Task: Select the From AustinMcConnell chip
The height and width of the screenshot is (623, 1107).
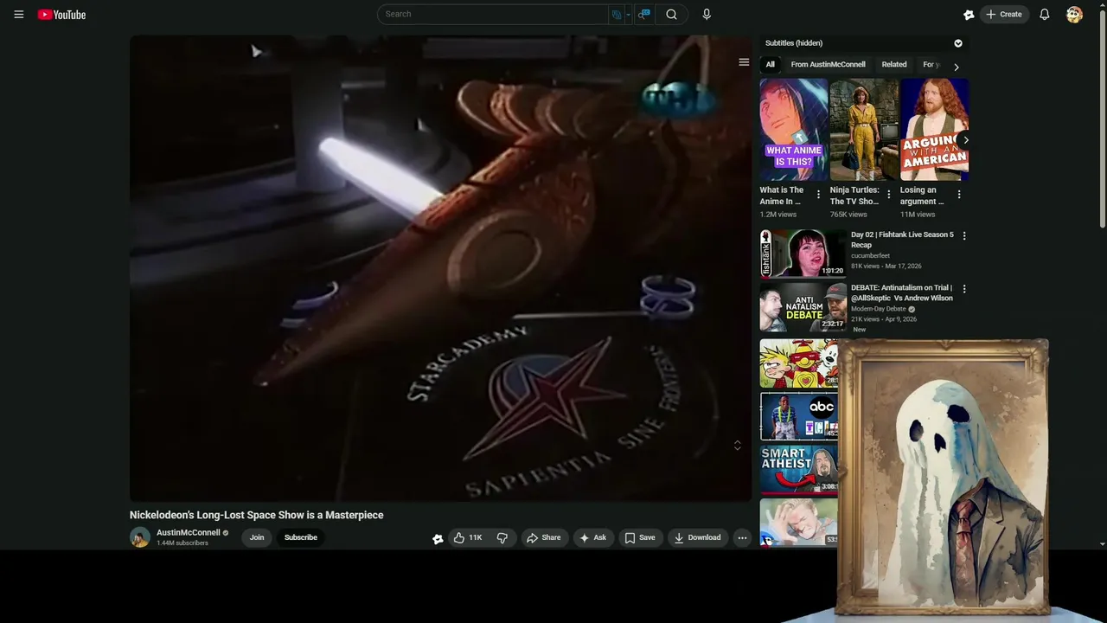Action: coord(828,65)
